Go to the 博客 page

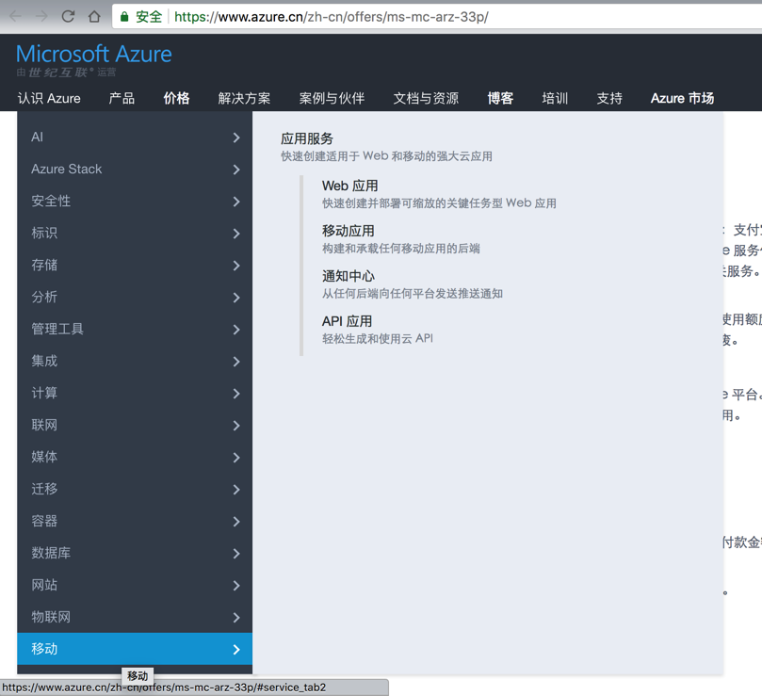pos(500,98)
